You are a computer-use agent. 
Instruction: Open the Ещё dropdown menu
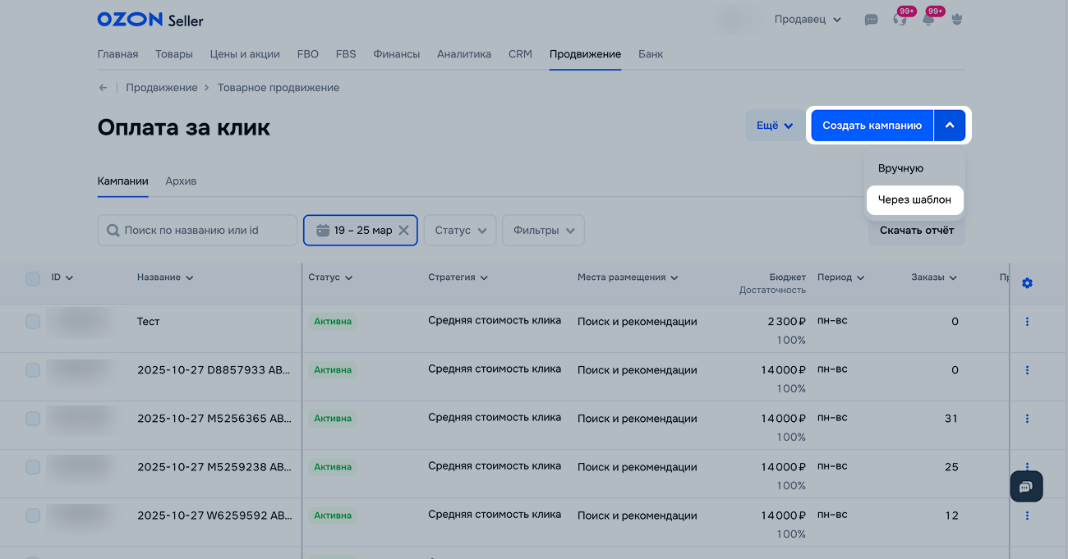click(x=774, y=126)
